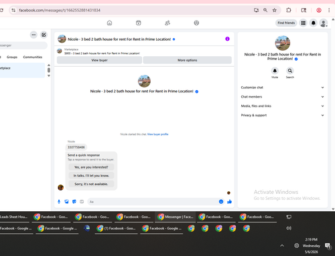The image size is (335, 256).
Task: Open the round Groups icon in top navigation
Action: click(x=196, y=23)
